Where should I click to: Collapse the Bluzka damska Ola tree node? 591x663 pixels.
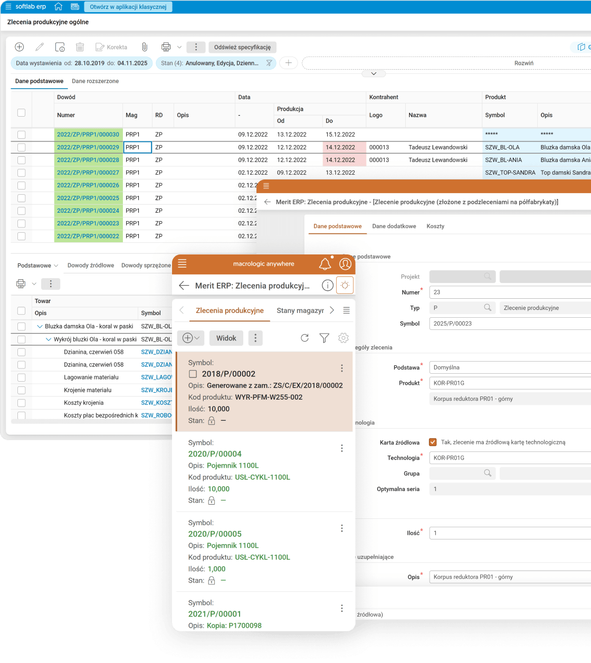coord(40,327)
